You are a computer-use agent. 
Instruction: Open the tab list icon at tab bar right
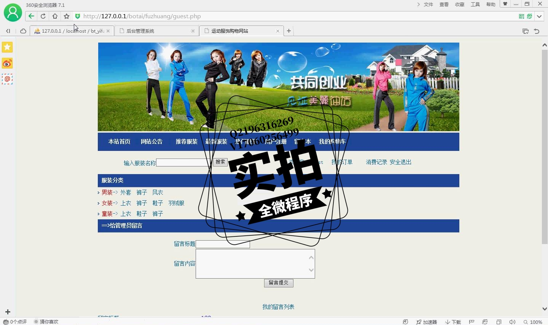click(x=526, y=31)
